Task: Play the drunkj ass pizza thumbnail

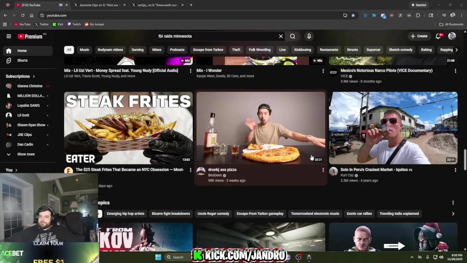Action: pyautogui.click(x=260, y=128)
